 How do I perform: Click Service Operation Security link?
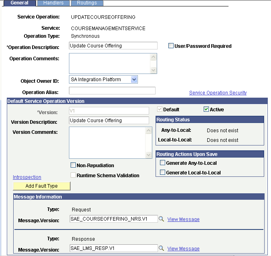click(218, 93)
